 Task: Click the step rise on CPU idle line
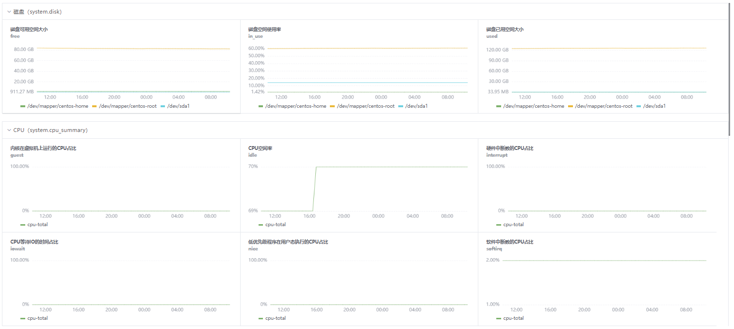314,189
